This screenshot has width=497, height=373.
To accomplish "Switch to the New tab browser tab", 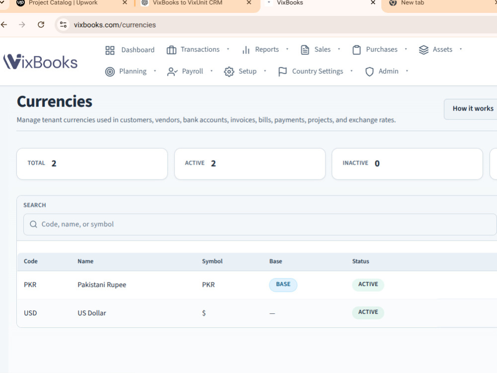I will [413, 3].
